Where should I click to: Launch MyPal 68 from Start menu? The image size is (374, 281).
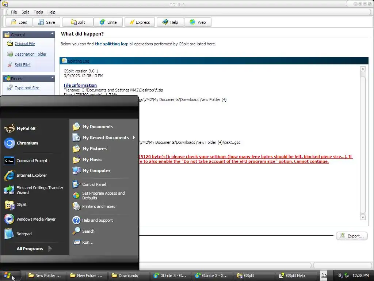(35, 128)
